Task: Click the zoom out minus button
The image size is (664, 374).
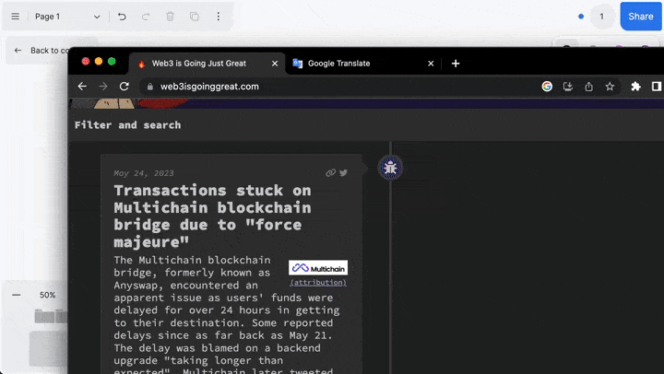Action: click(x=17, y=295)
